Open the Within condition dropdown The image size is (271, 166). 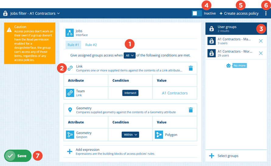pyautogui.click(x=130, y=135)
